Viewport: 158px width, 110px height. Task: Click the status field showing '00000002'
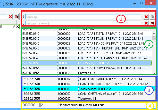click(31, 105)
